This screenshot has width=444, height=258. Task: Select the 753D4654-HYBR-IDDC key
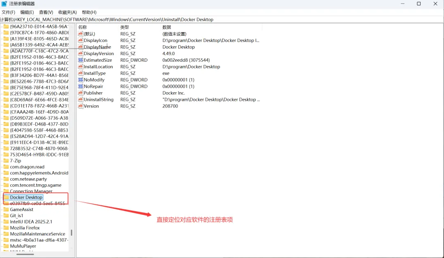coord(39,155)
